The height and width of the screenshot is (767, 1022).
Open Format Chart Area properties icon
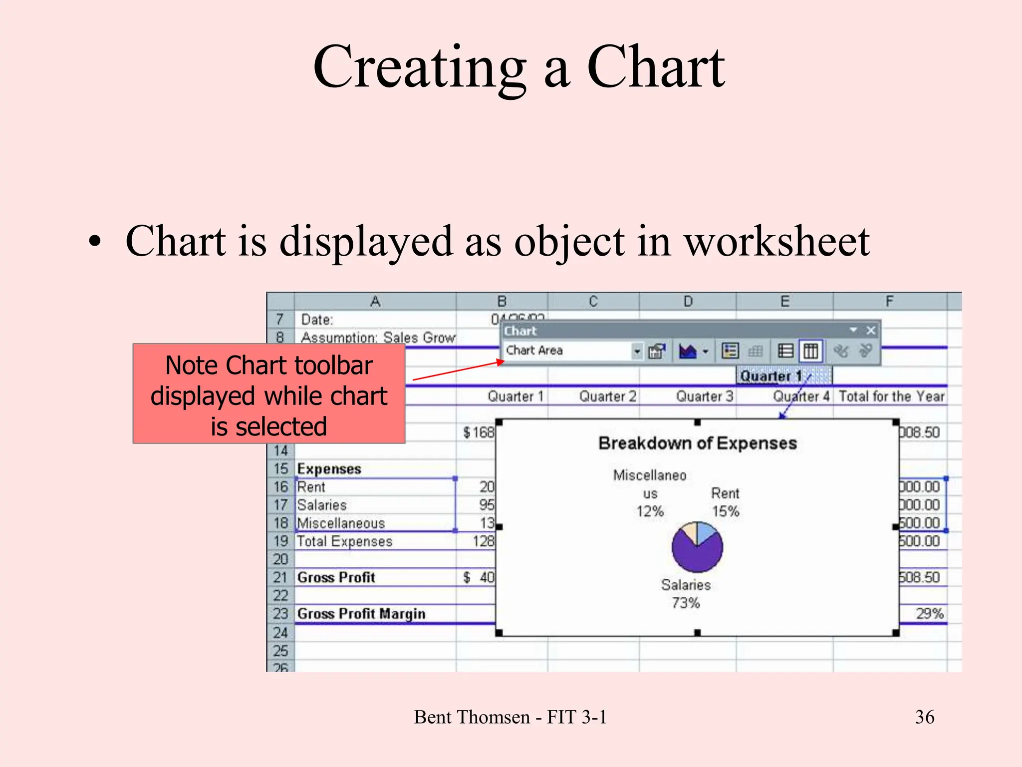pos(657,351)
